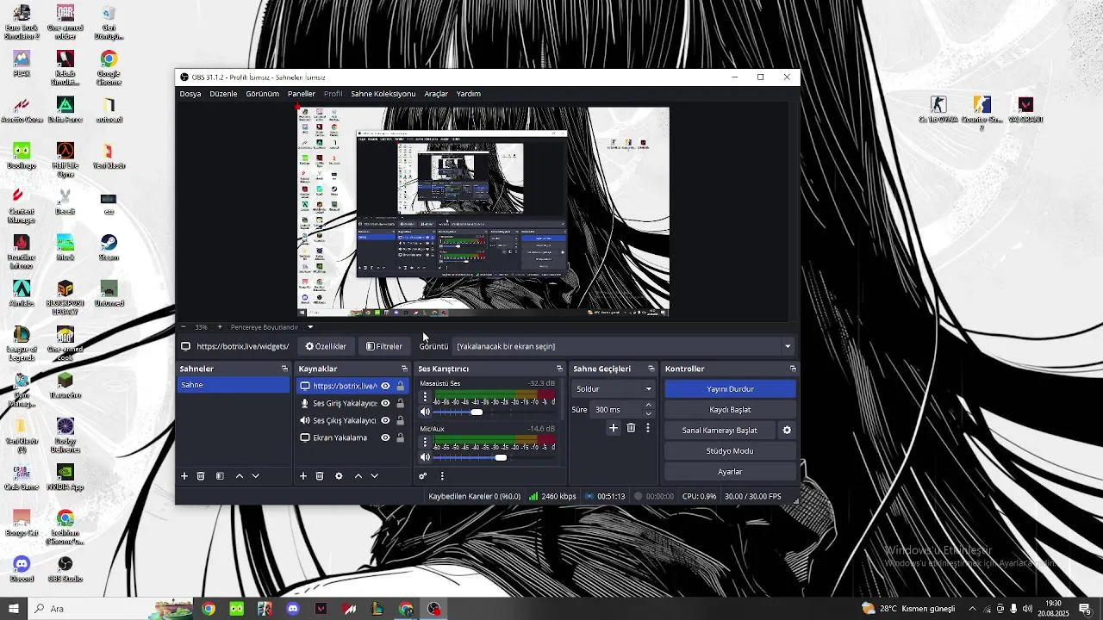Open Filtreler for the selected source
Image resolution: width=1103 pixels, height=620 pixels.
point(383,346)
